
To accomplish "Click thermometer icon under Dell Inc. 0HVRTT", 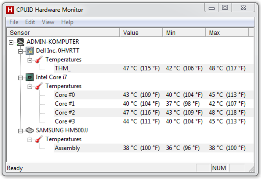I will click(39, 60).
